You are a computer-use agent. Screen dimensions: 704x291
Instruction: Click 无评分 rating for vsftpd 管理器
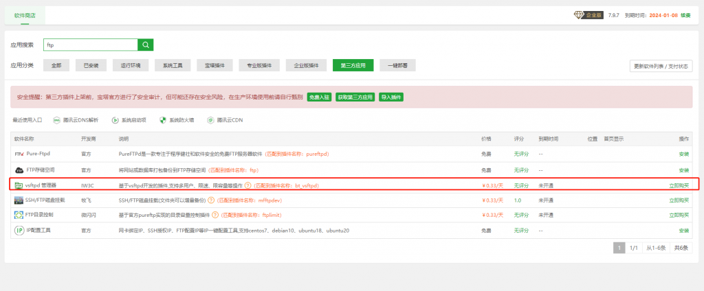(521, 185)
